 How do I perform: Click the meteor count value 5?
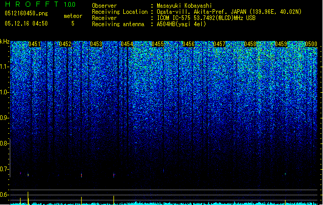[73, 24]
